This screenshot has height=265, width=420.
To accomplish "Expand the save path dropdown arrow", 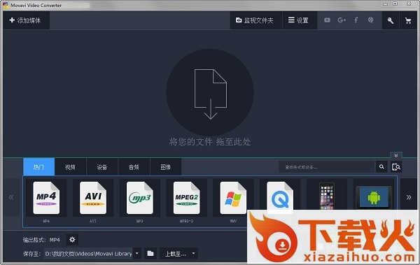I will [137, 253].
